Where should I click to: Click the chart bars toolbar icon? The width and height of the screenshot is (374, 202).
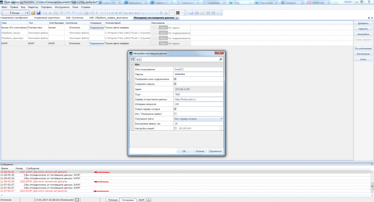tap(86, 13)
